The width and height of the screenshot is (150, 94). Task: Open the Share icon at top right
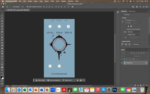(133, 7)
